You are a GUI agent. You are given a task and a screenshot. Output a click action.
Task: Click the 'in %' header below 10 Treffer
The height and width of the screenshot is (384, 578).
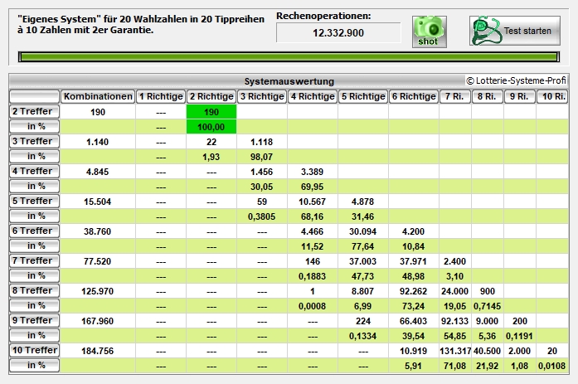(34, 365)
